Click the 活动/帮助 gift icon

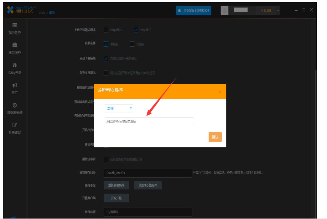pyautogui.click(x=15, y=65)
